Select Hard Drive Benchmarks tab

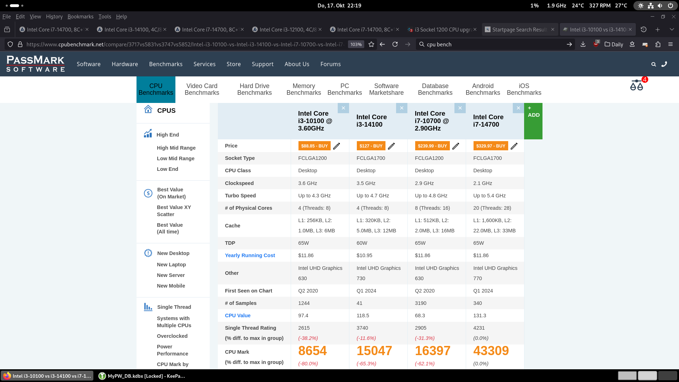(254, 89)
